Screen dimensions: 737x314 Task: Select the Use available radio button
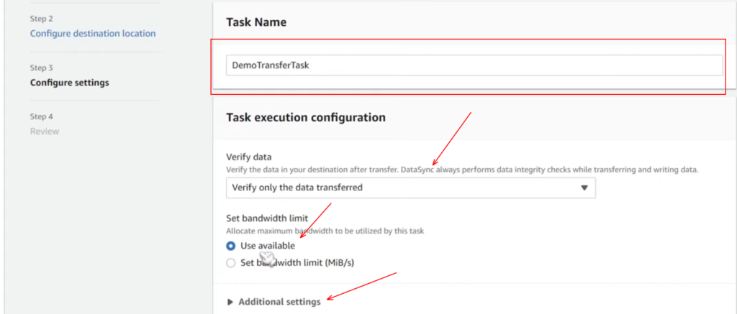pyautogui.click(x=230, y=246)
